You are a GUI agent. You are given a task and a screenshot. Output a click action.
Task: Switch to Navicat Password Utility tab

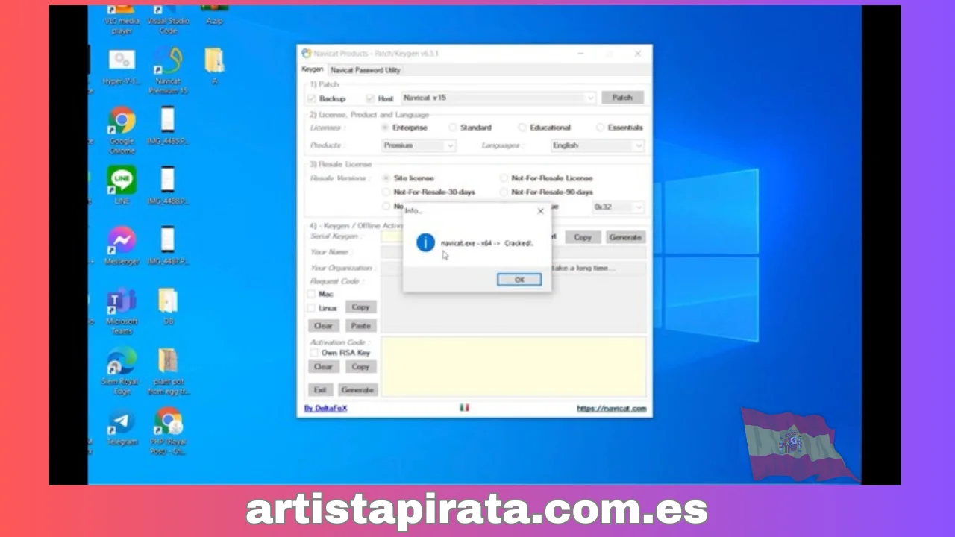click(x=366, y=70)
